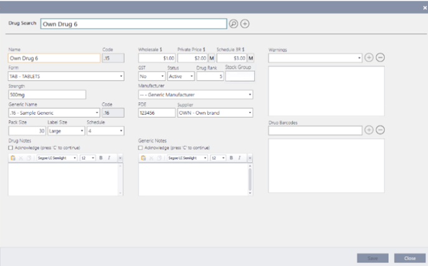Open the Supplier dropdown Own brand
Screen dimensions: 428x266
point(216,113)
